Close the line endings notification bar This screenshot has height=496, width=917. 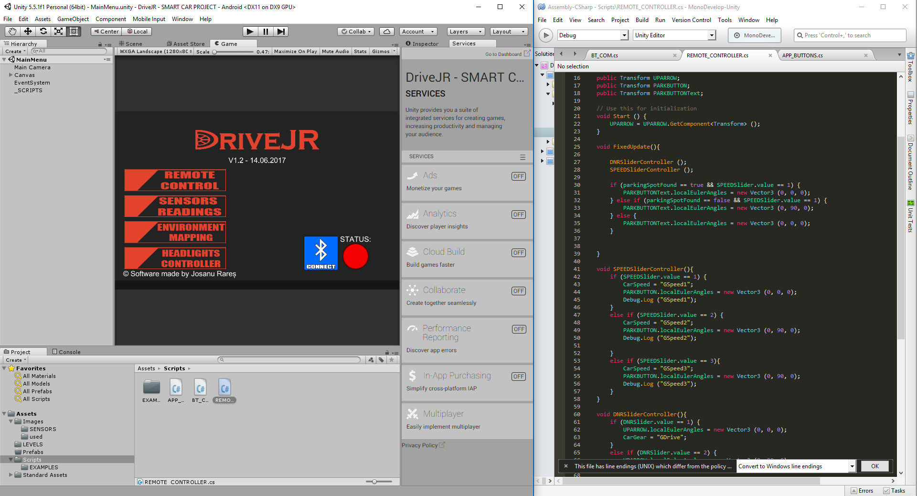tap(566, 466)
